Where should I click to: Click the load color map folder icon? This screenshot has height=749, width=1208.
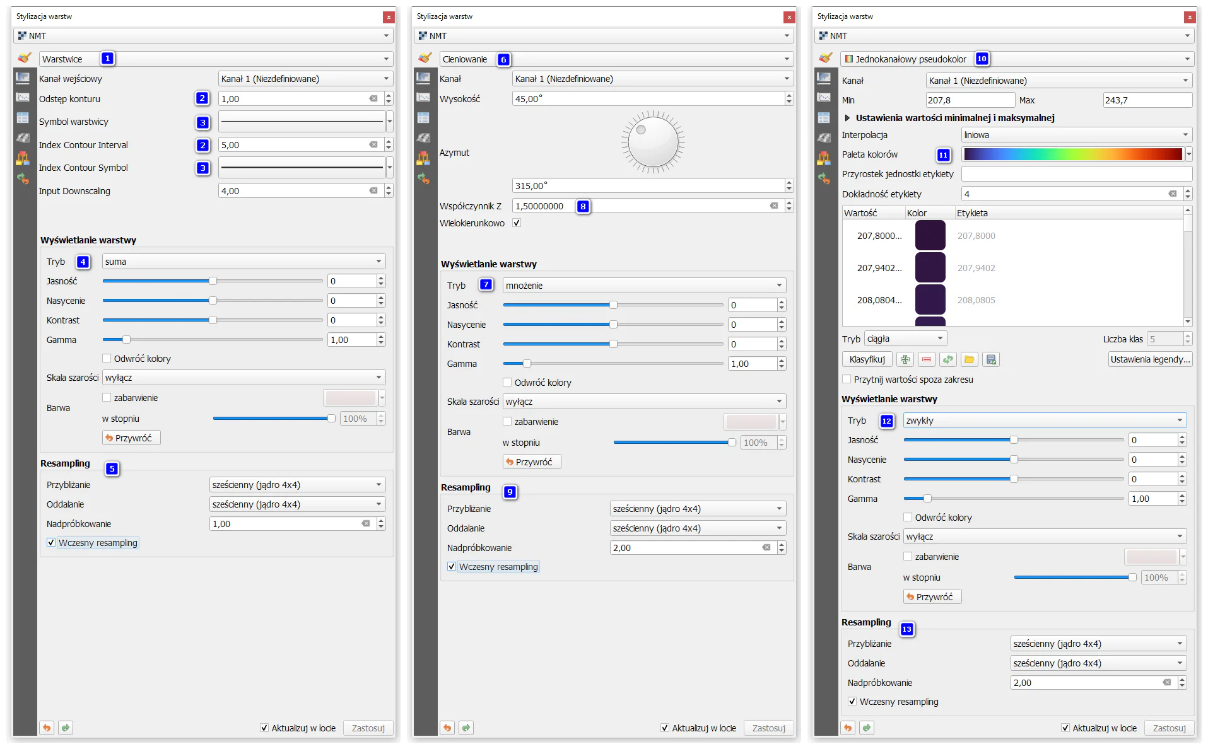970,359
